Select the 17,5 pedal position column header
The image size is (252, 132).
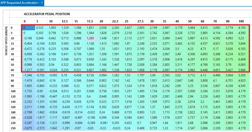tap(91, 21)
